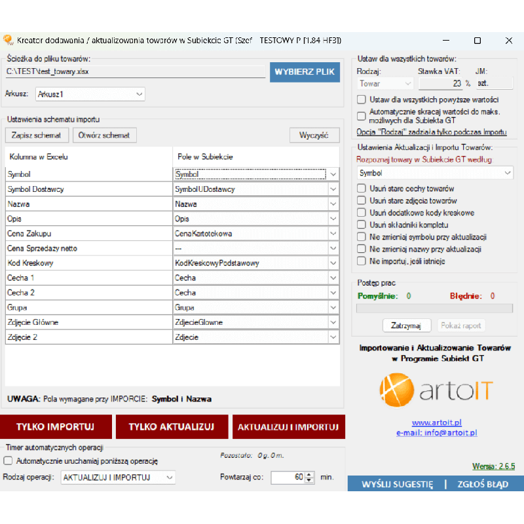This screenshot has height=524, width=524.
Task: Click the app icon in the title bar
Action: [9, 40]
